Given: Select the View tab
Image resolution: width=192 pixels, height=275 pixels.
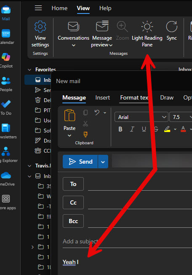Looking at the screenshot, I should 83,8.
